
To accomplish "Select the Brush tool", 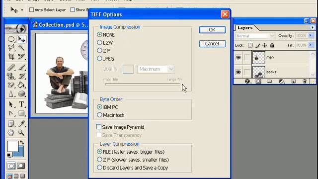I will tap(21, 67).
